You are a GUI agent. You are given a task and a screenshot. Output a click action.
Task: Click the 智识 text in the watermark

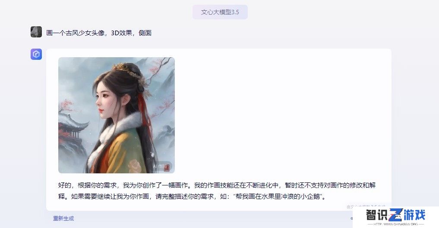(377, 215)
